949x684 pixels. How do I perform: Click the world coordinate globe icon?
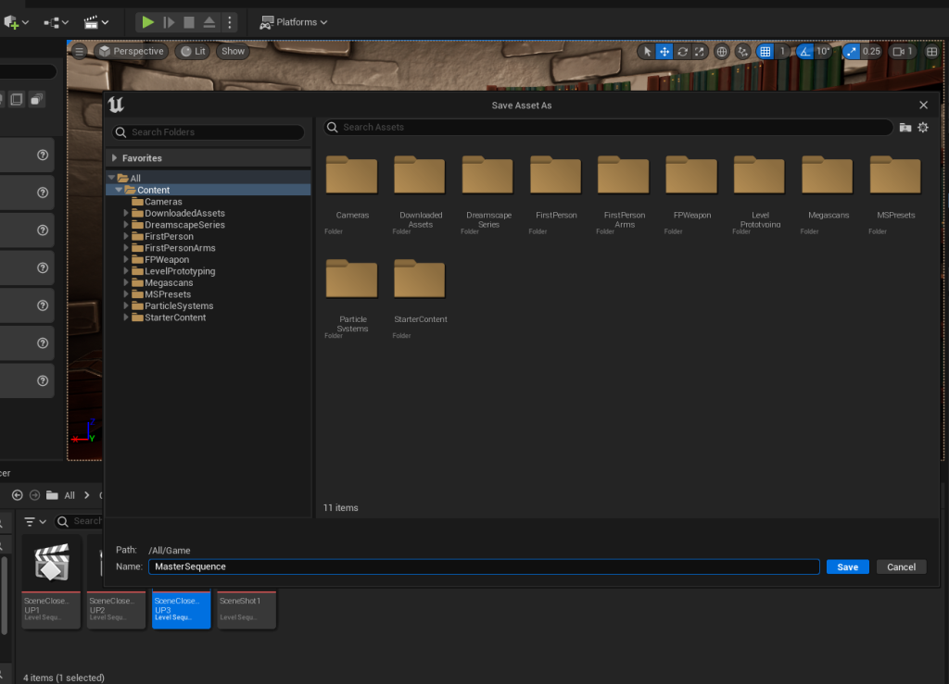point(722,52)
